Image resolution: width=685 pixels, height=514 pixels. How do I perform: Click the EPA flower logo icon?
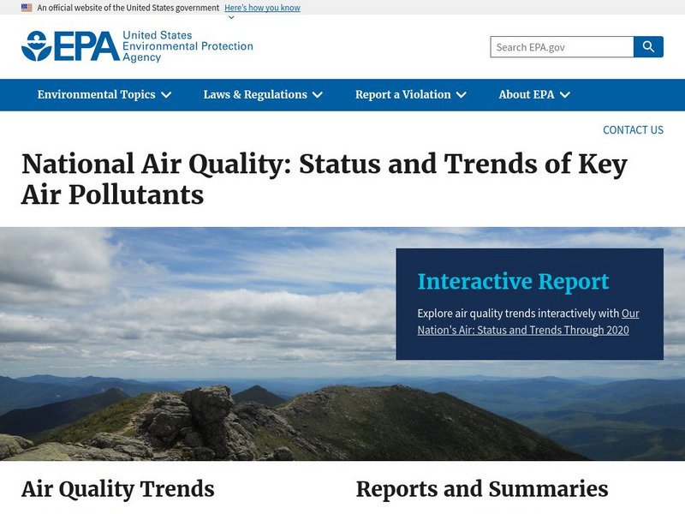[x=38, y=46]
